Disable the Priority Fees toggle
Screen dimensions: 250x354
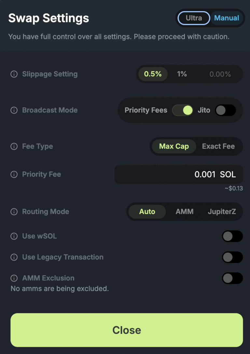click(182, 110)
